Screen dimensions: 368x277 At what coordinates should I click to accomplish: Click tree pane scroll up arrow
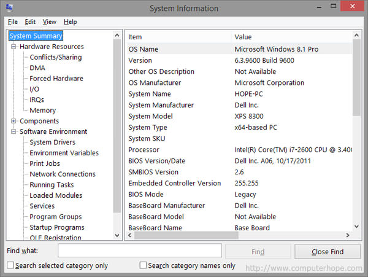(x=117, y=36)
